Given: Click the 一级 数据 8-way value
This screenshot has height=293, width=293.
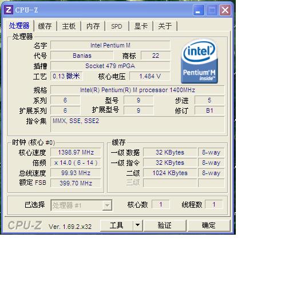Looking at the screenshot, I should click(211, 152).
